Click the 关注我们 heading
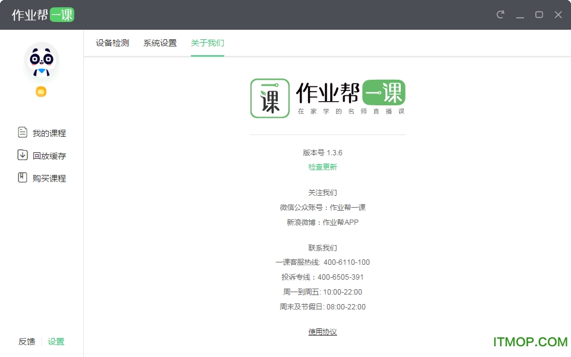This screenshot has height=357, width=571. point(322,192)
